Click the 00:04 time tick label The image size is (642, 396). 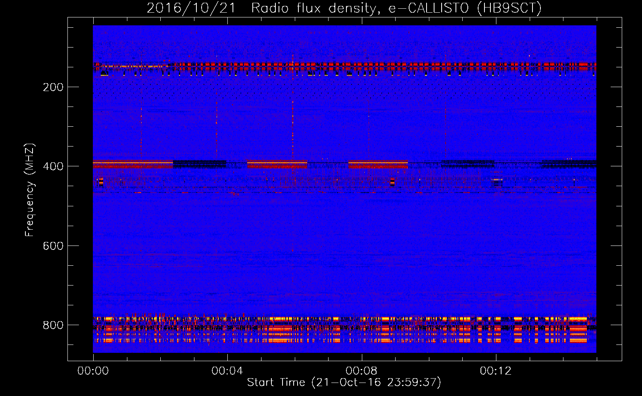click(x=227, y=371)
